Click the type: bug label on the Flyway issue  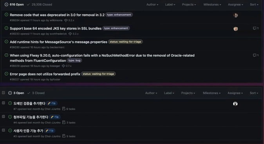74,60
